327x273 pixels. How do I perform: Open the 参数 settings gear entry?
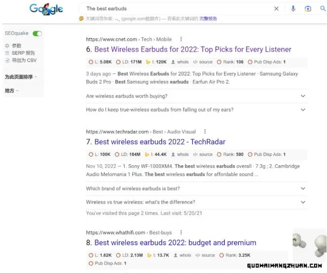click(13, 46)
